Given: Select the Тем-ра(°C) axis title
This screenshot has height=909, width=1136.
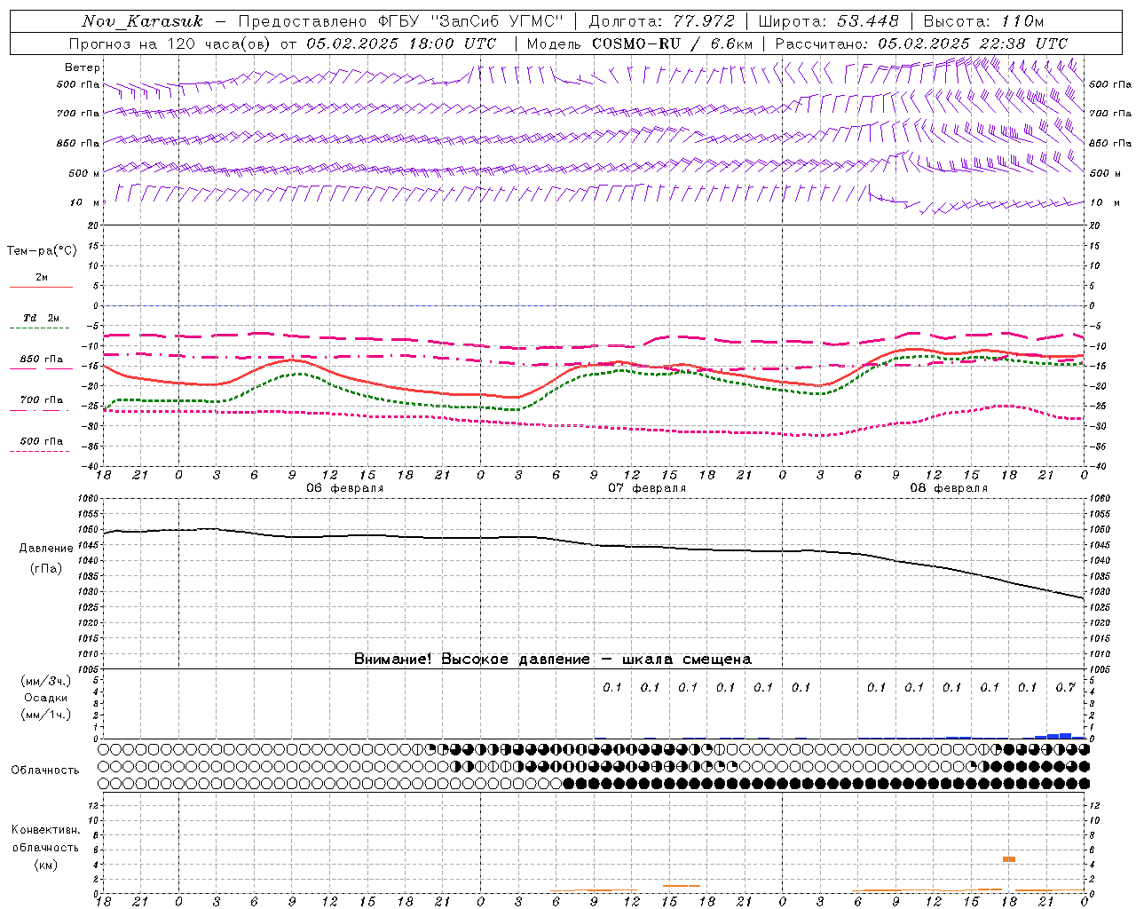Looking at the screenshot, I should pos(42,251).
